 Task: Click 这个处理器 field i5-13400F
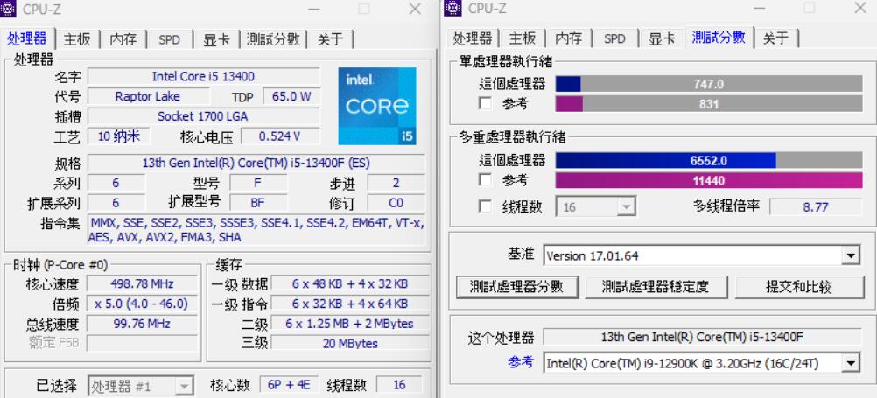click(x=703, y=337)
